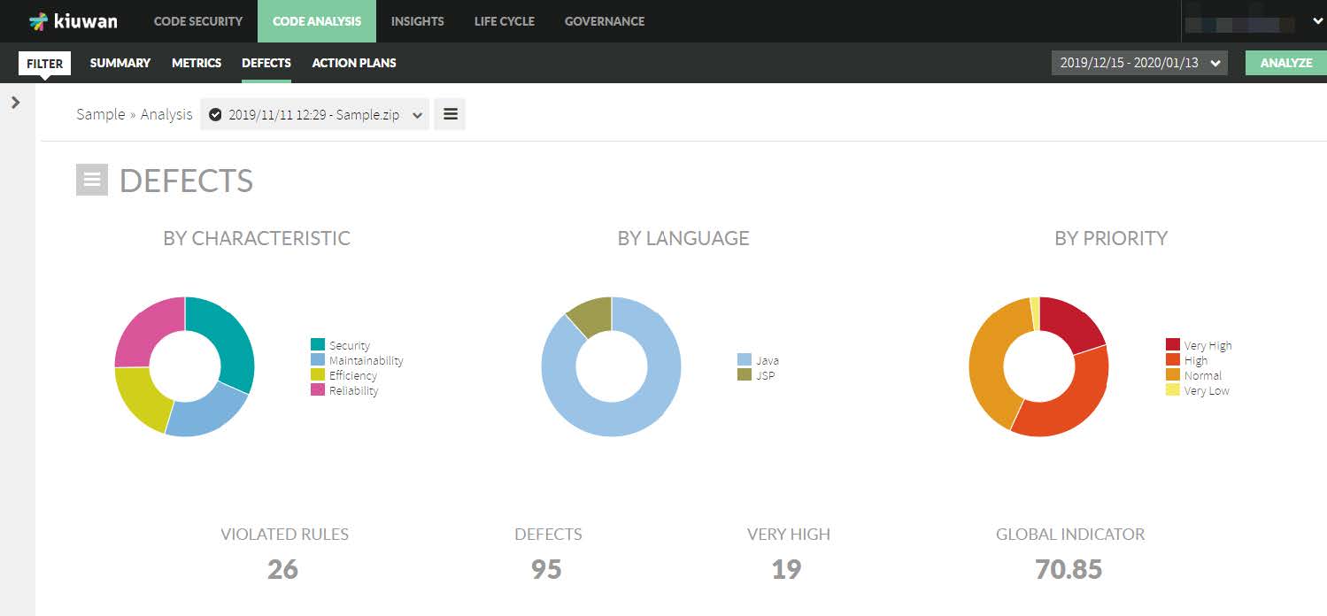Viewport: 1327px width, 616px height.
Task: Open the Insights tab
Action: [x=417, y=21]
